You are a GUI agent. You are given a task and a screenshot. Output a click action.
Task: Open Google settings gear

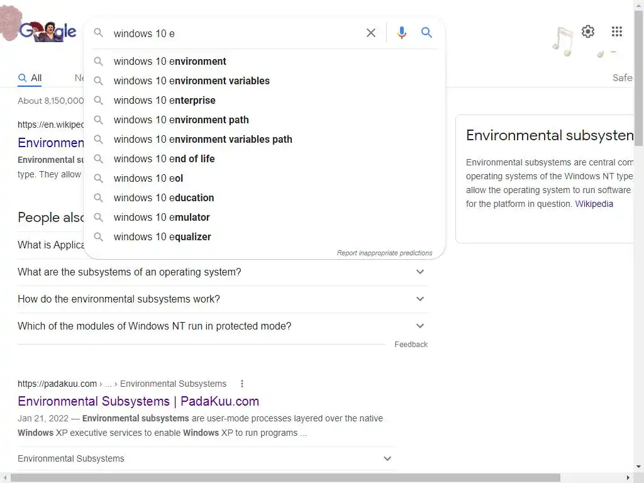point(588,31)
